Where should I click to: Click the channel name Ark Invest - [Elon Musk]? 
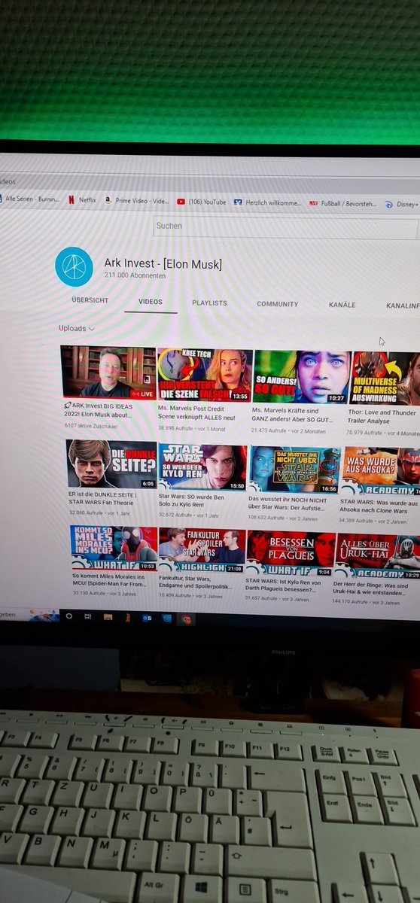click(x=163, y=264)
